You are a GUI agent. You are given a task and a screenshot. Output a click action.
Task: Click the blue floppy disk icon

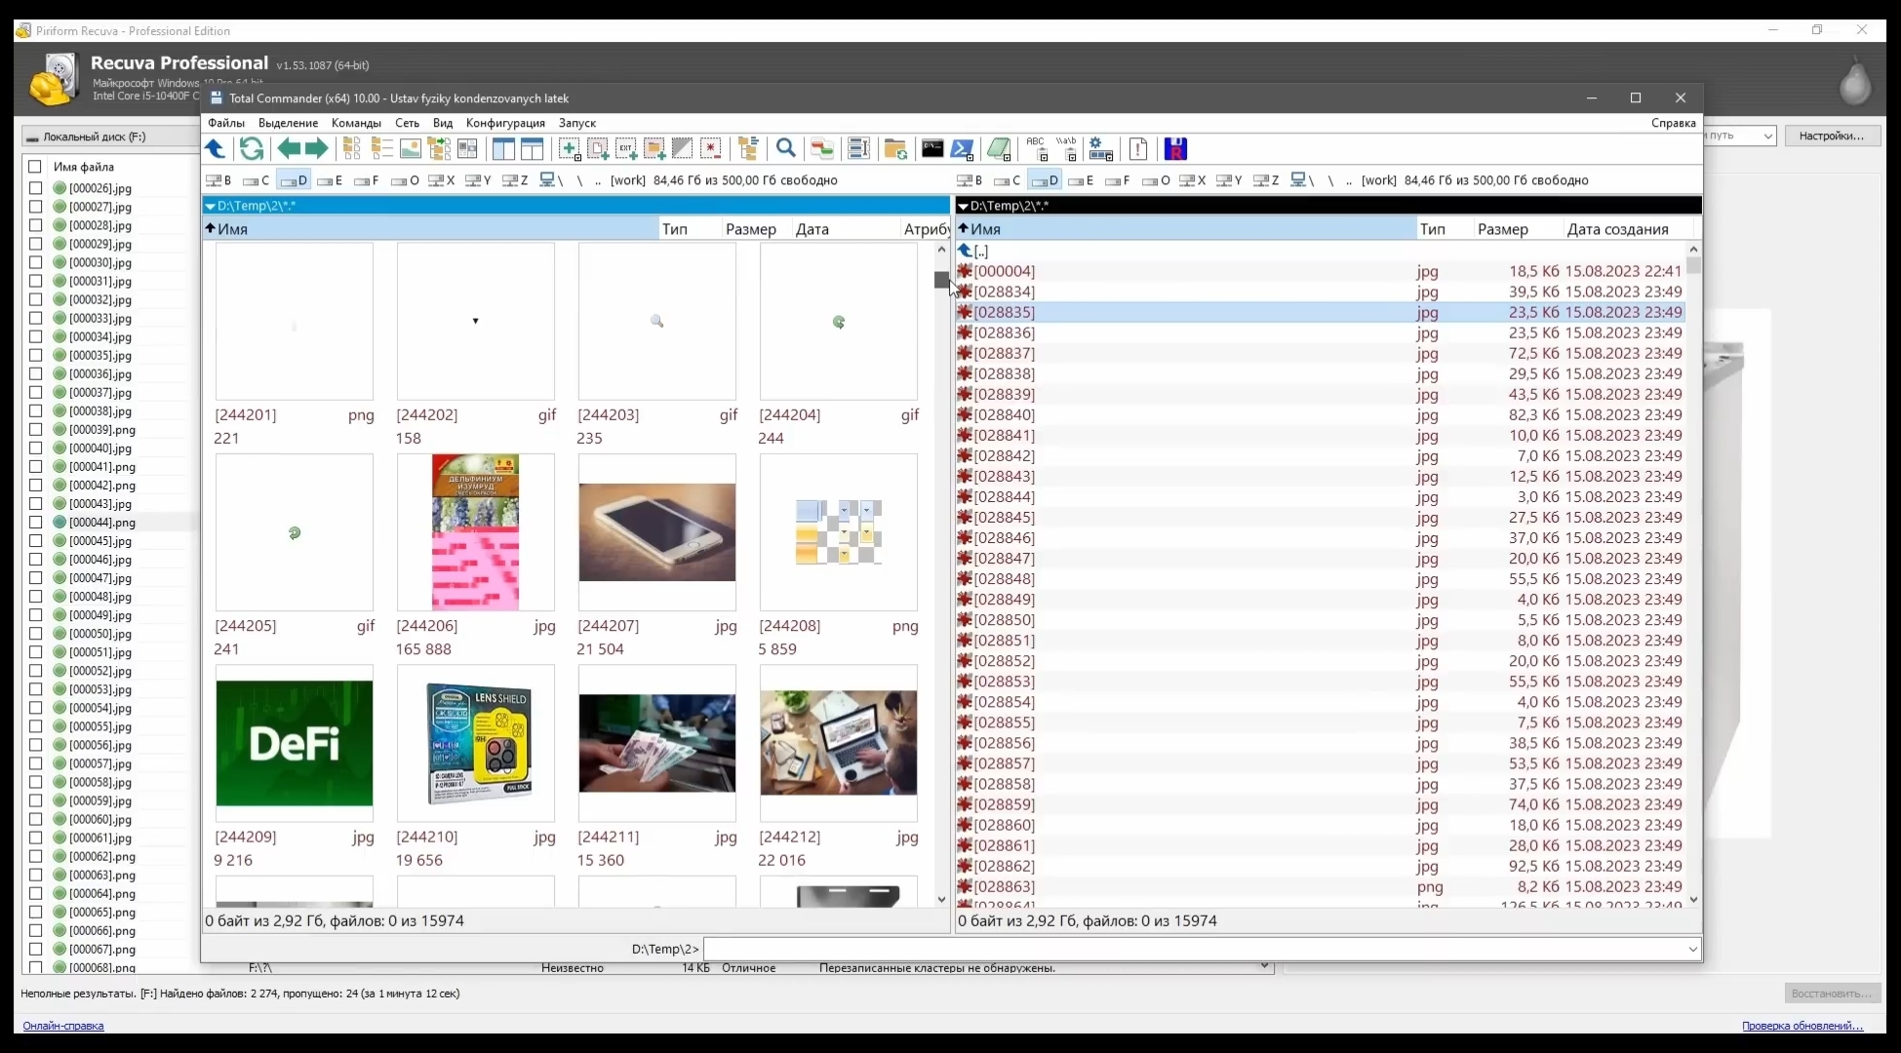pyautogui.click(x=1176, y=149)
